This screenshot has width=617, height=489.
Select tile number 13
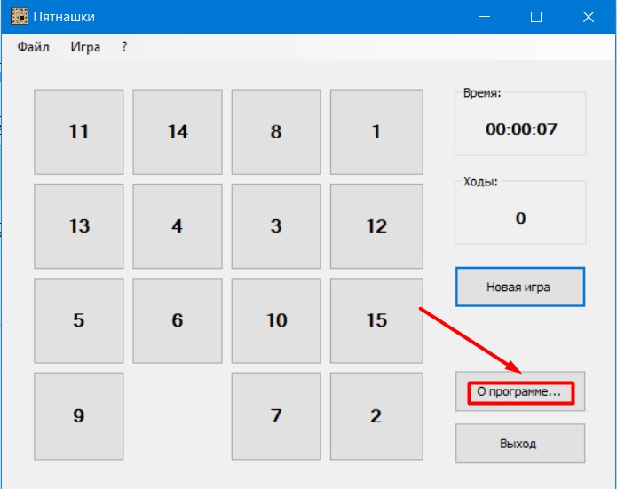(x=79, y=225)
